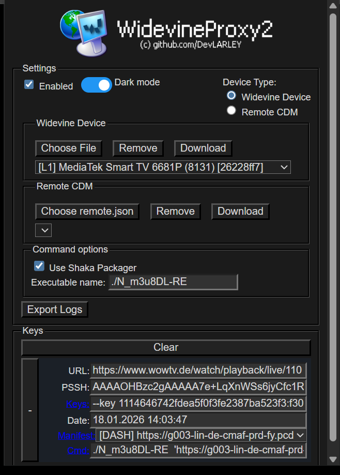This screenshot has width=340, height=475.
Task: Select Widevine Device radio button
Action: (231, 95)
